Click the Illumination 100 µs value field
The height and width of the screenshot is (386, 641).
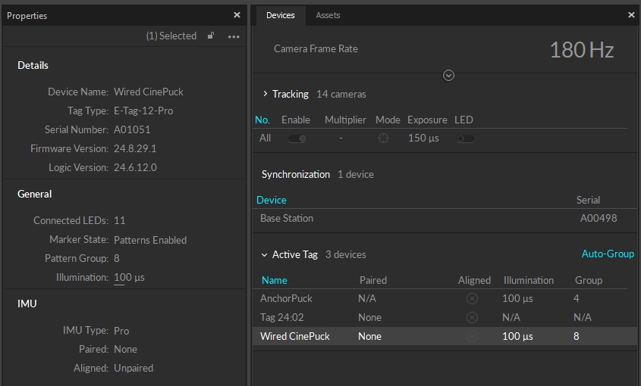[x=129, y=278]
